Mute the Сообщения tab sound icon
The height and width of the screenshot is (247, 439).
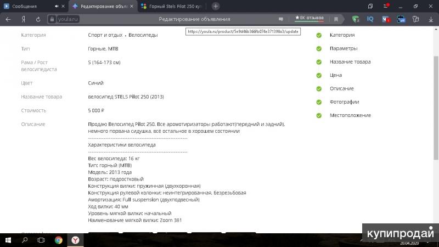[57, 6]
